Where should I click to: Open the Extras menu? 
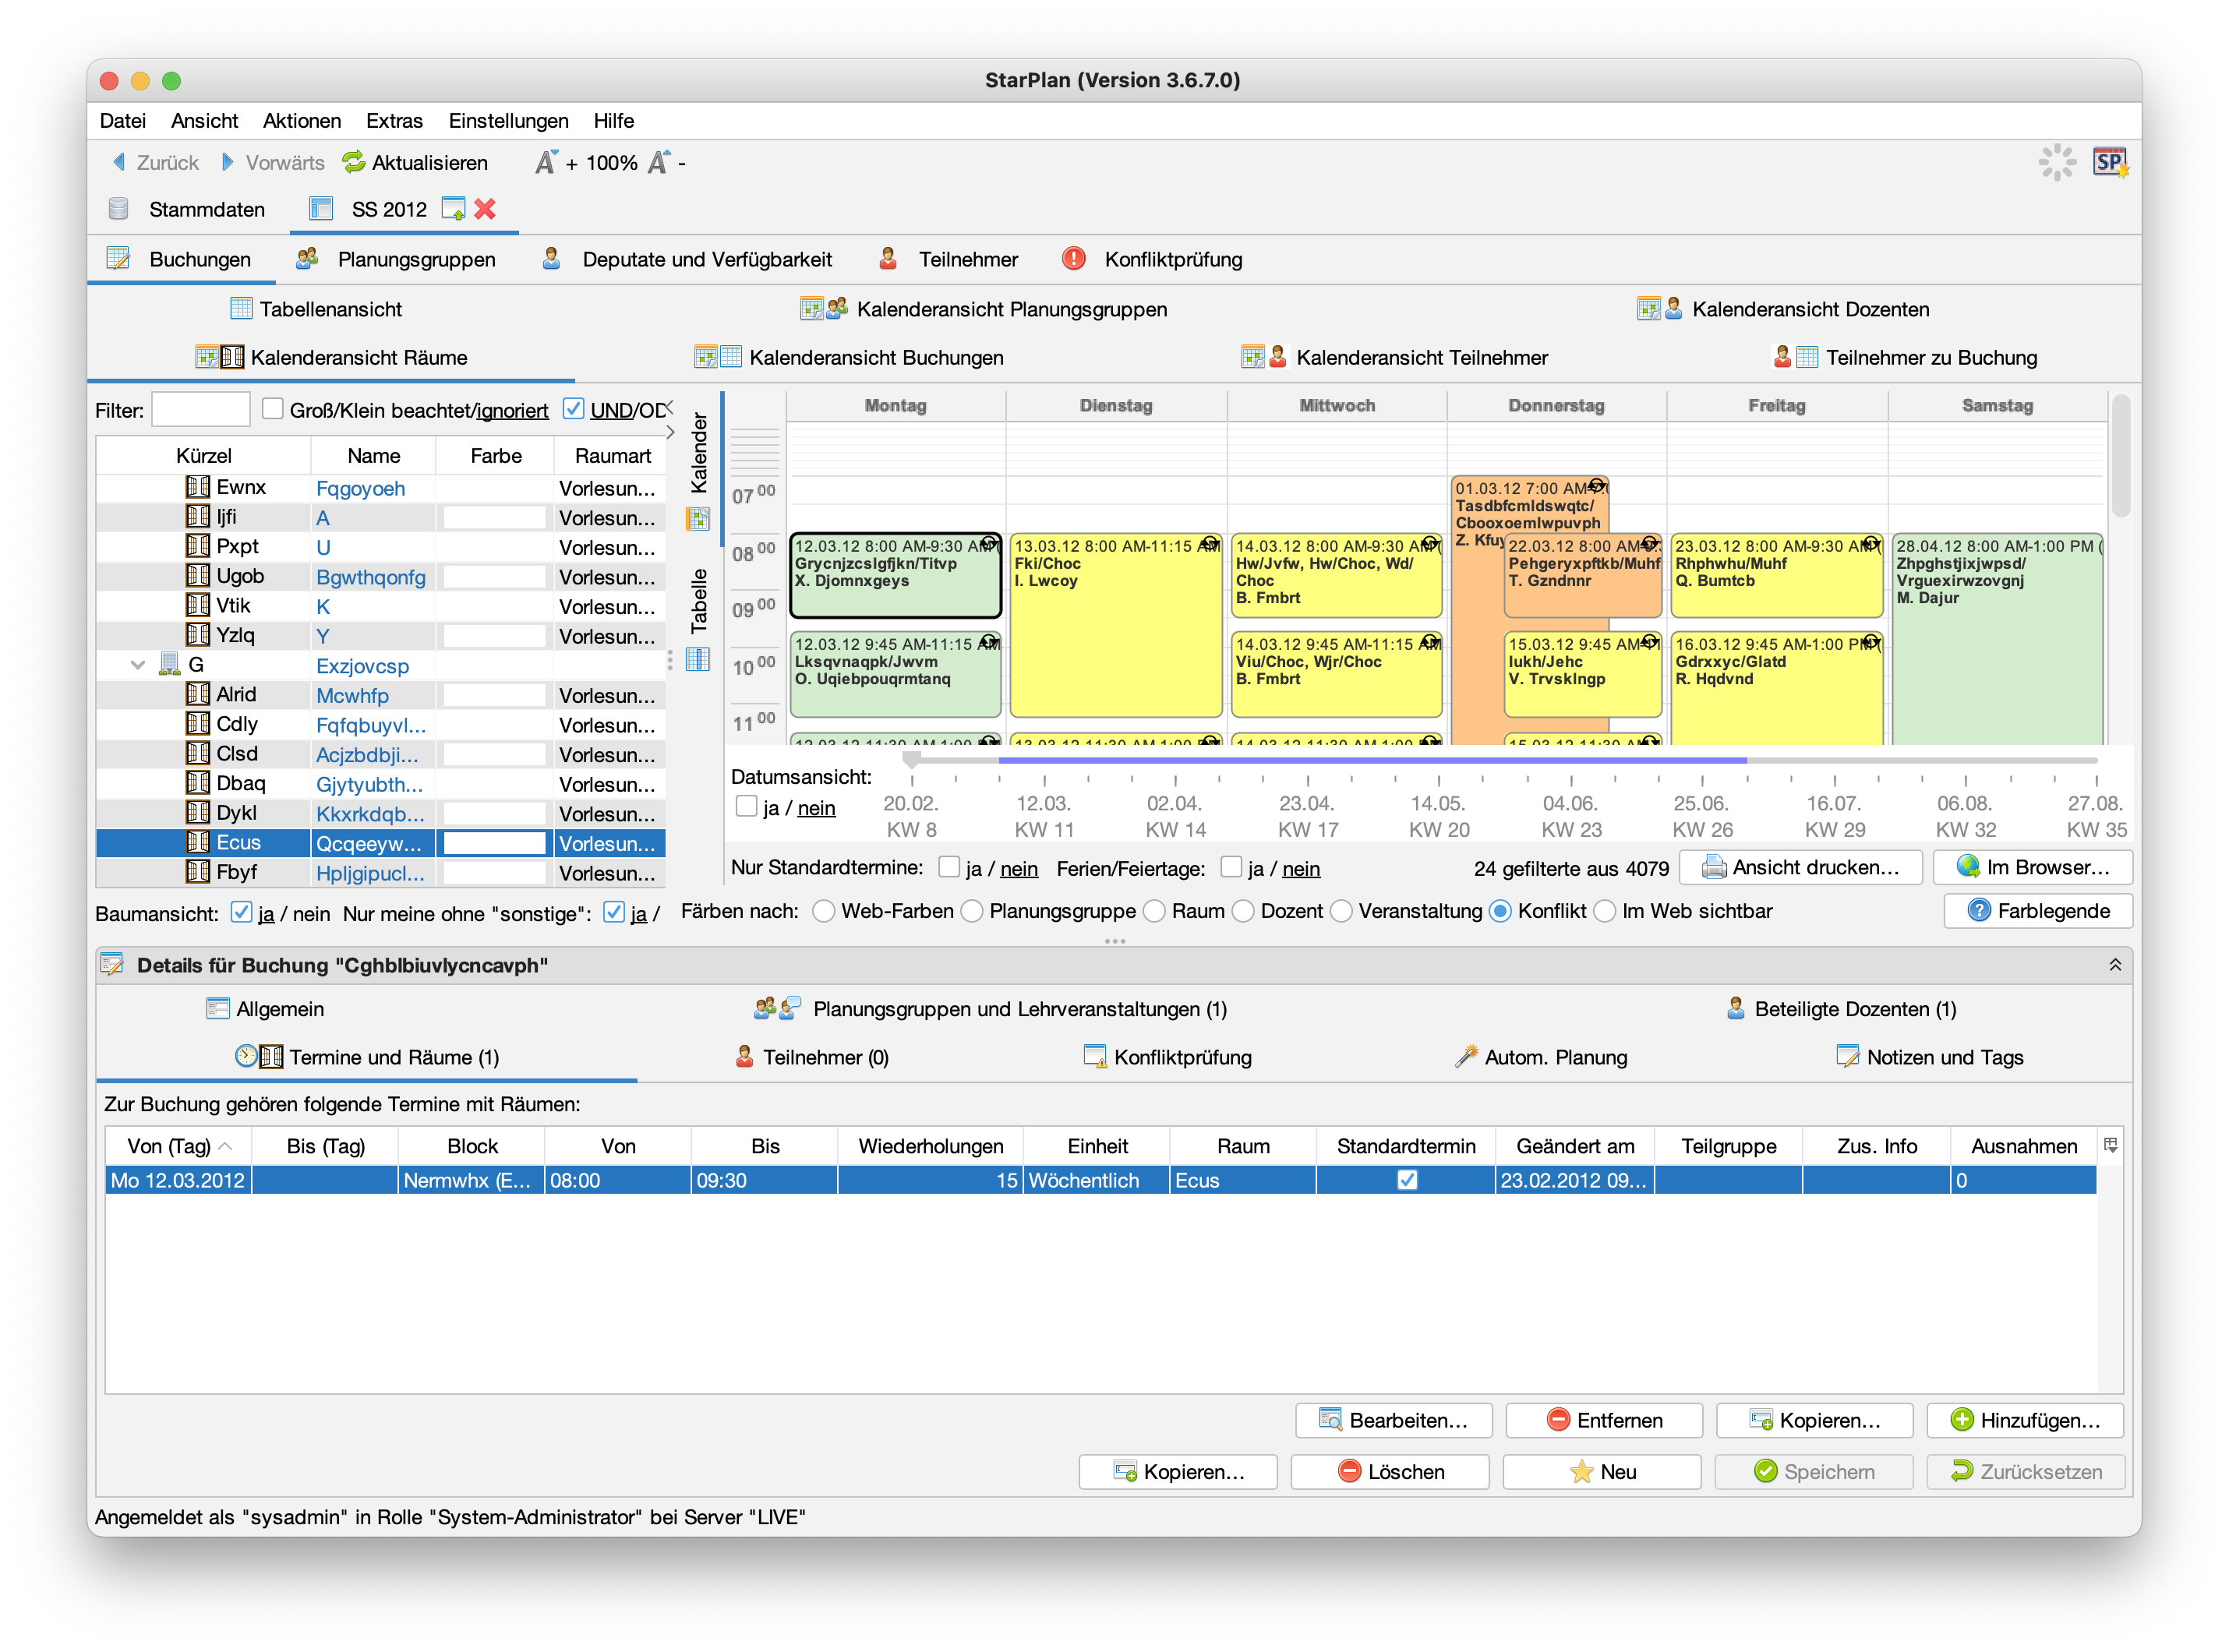pos(394,121)
